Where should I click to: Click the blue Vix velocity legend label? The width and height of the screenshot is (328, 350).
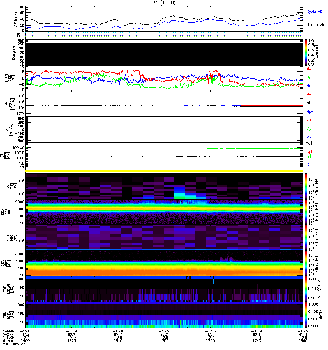click(309, 137)
